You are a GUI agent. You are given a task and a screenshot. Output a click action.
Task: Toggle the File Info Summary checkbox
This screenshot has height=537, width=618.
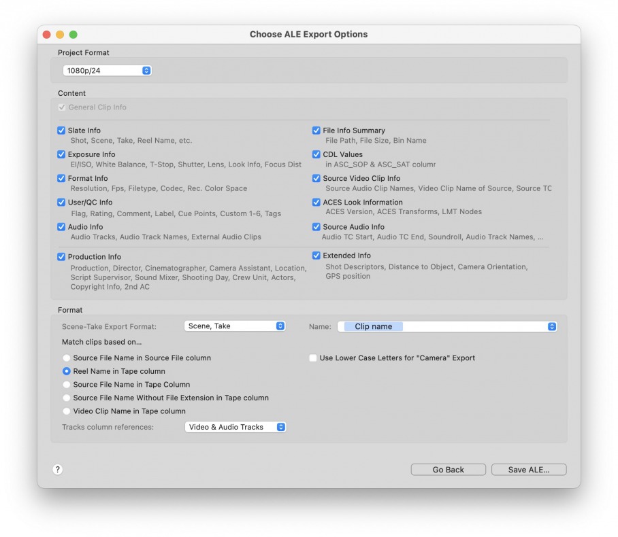(x=316, y=131)
